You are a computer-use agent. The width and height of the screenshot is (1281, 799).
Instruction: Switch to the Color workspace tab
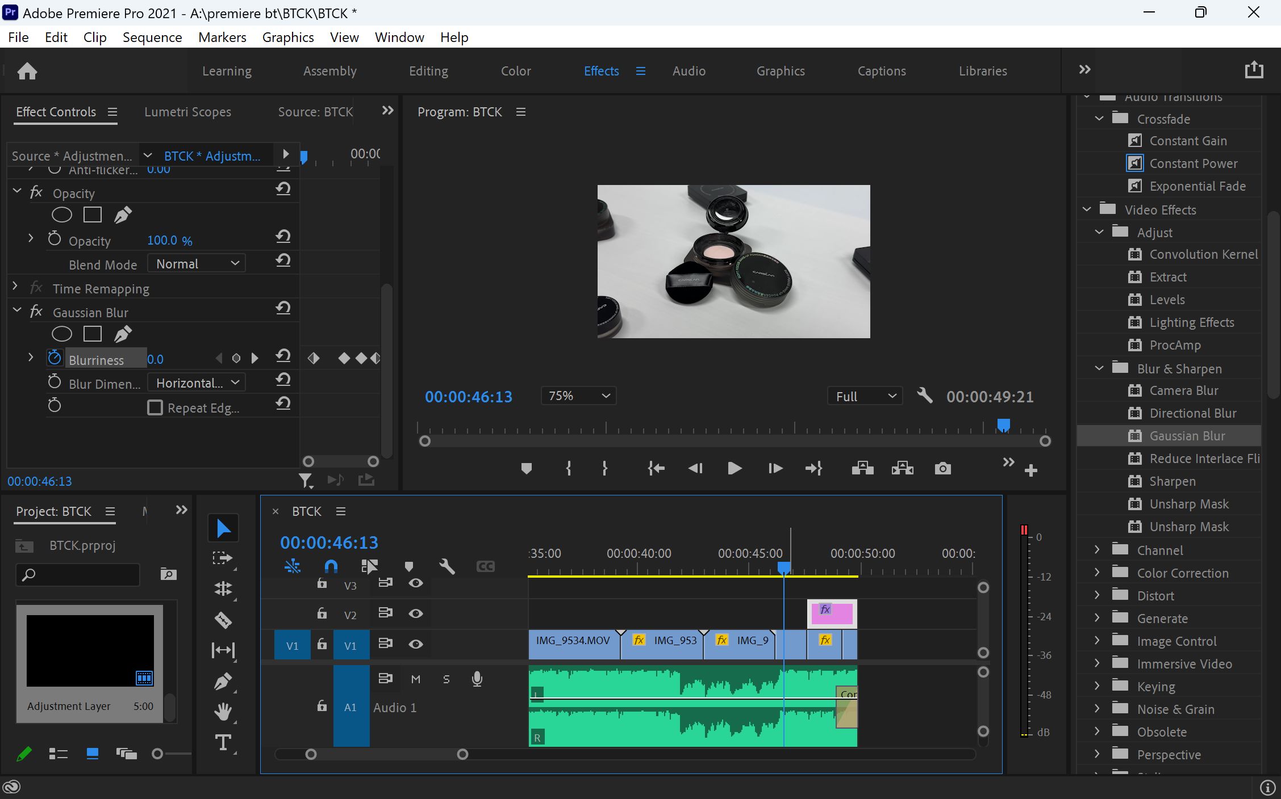[516, 71]
